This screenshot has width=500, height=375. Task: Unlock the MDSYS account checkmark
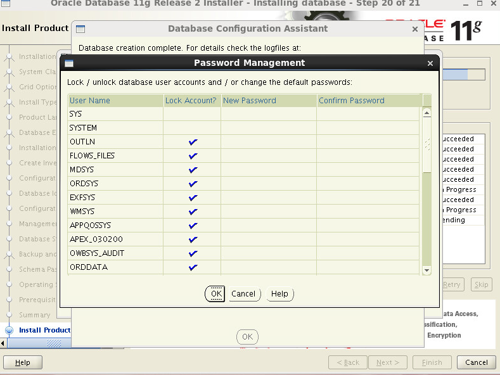click(x=193, y=170)
